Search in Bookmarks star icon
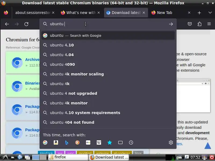Image resolution: width=215 pixels, height=161 pixels. click(110, 142)
